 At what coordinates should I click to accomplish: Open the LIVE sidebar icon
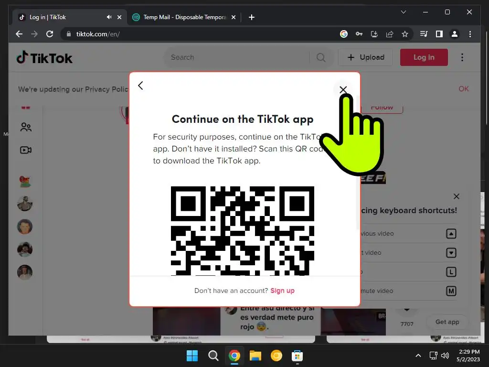pos(26,150)
